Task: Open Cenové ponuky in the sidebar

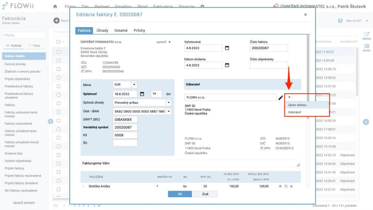Action: pyautogui.click(x=15, y=64)
